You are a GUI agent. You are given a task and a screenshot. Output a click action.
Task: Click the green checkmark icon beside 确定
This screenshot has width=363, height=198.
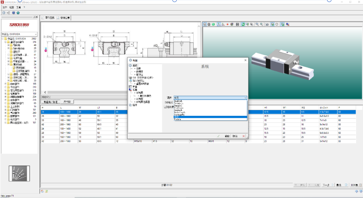click(x=218, y=136)
